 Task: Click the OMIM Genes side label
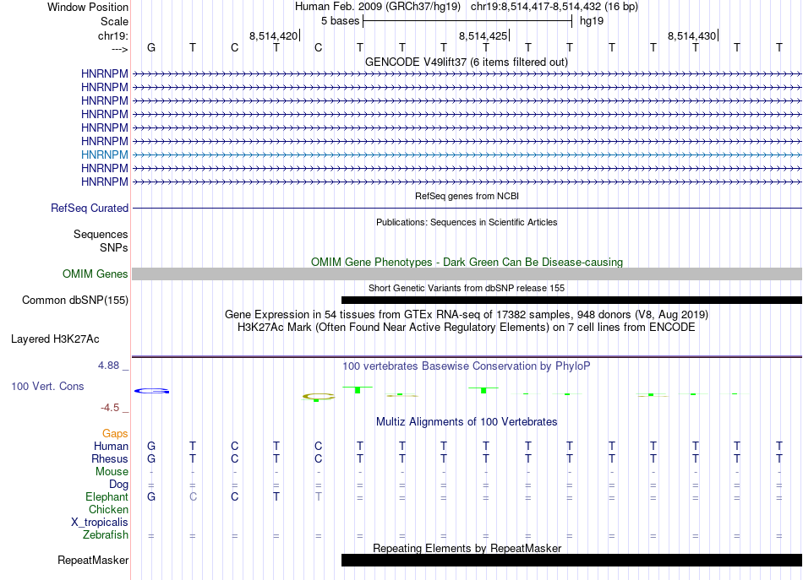pos(95,274)
